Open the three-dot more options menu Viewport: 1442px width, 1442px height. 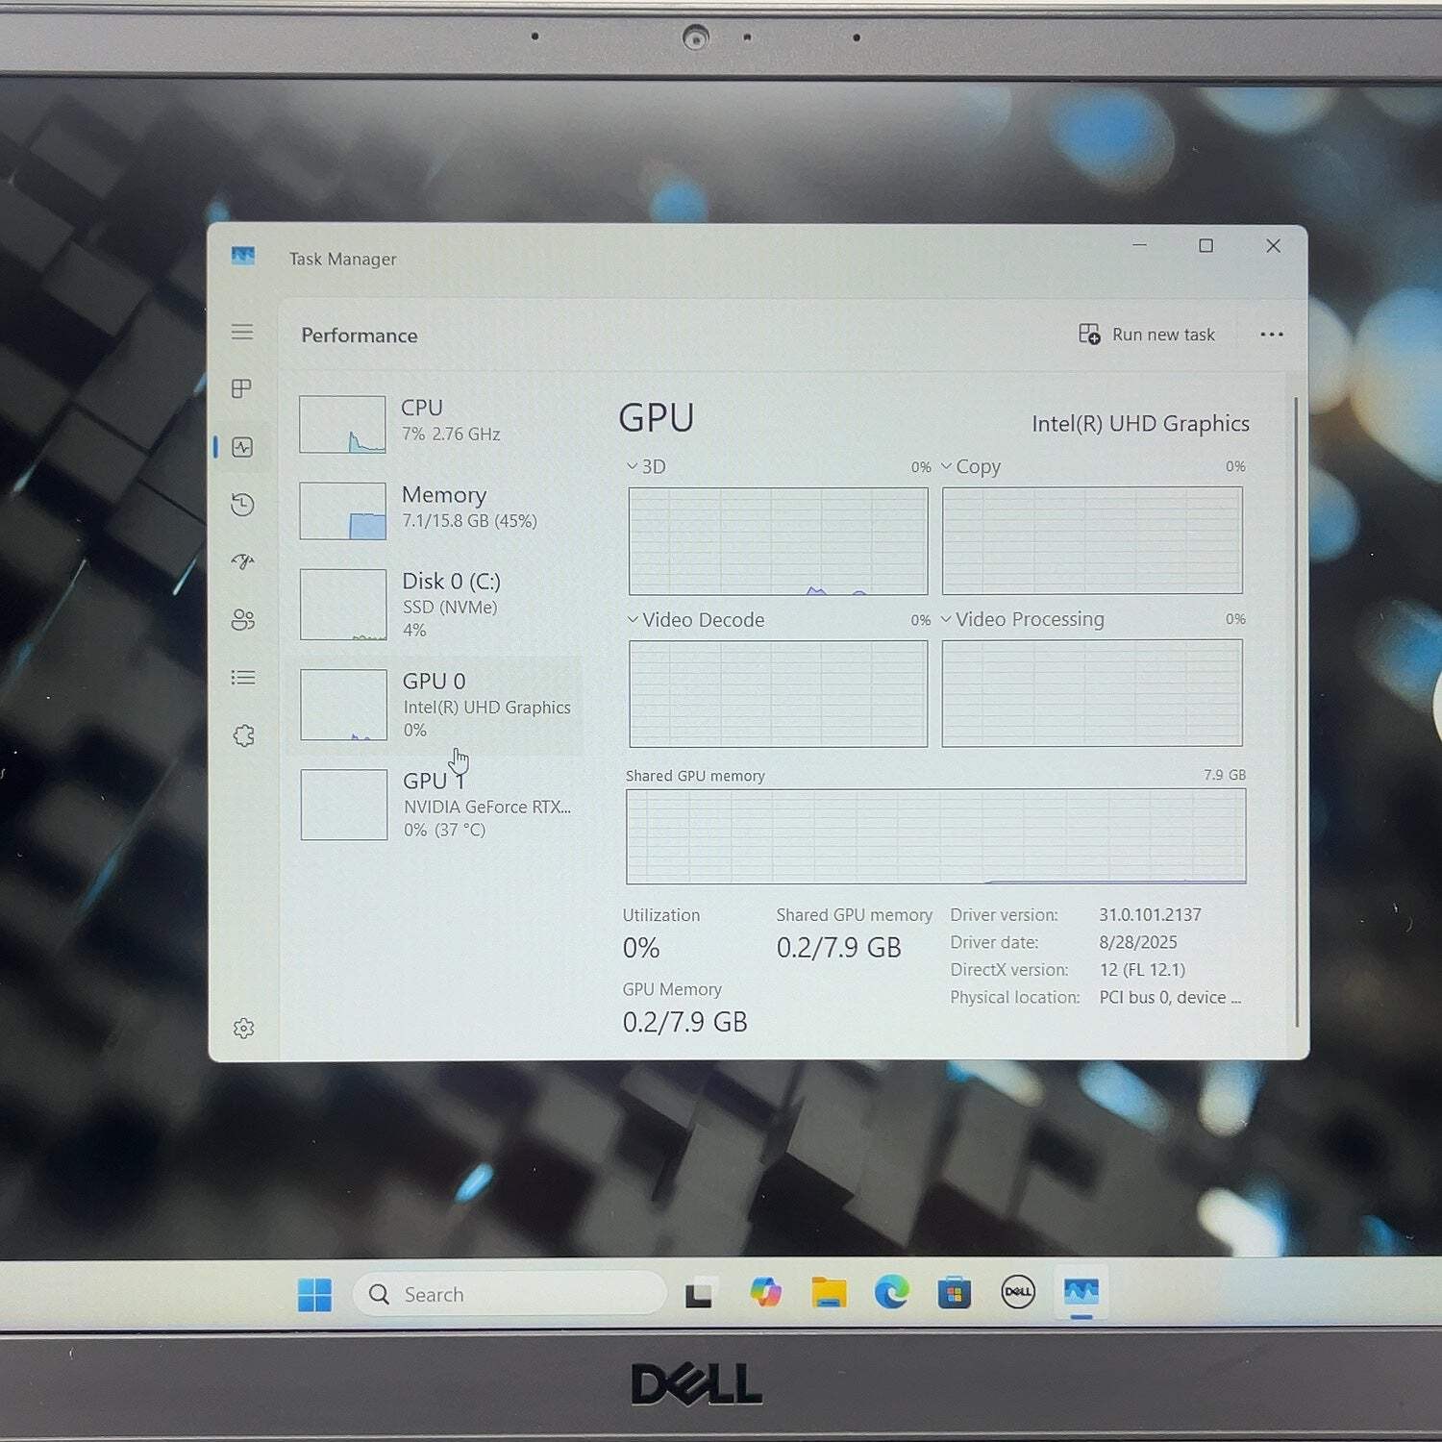1272,335
